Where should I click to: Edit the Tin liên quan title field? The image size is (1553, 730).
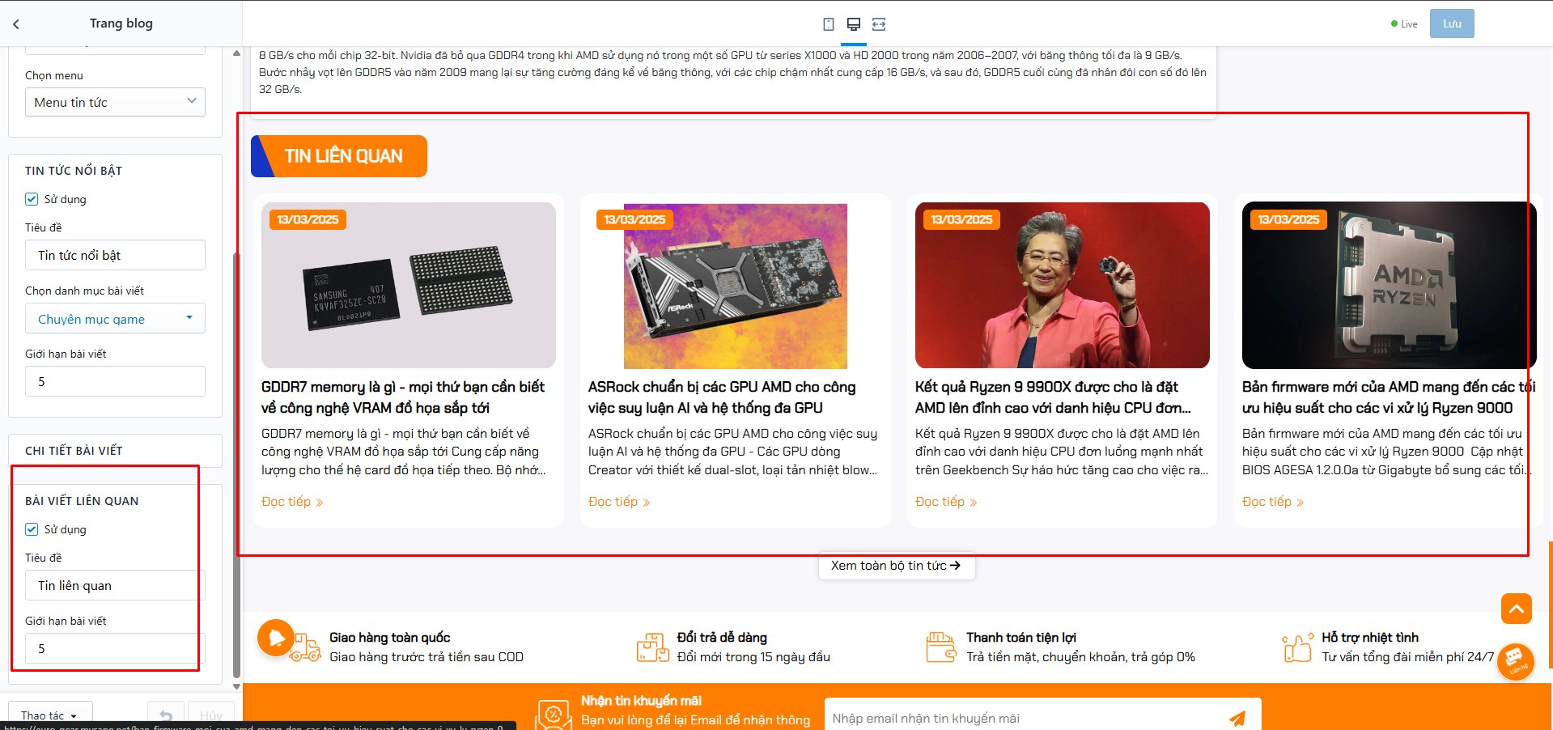point(115,585)
